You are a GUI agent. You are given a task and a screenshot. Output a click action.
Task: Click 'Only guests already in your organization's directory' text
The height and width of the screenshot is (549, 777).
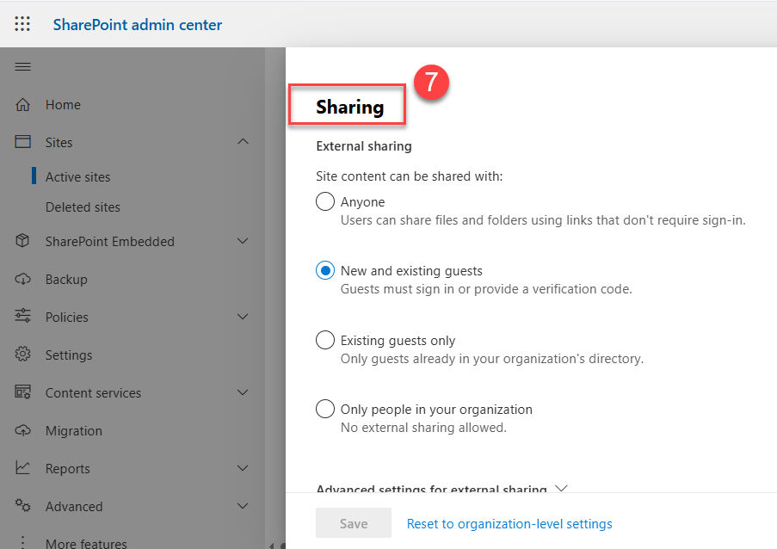coord(492,359)
